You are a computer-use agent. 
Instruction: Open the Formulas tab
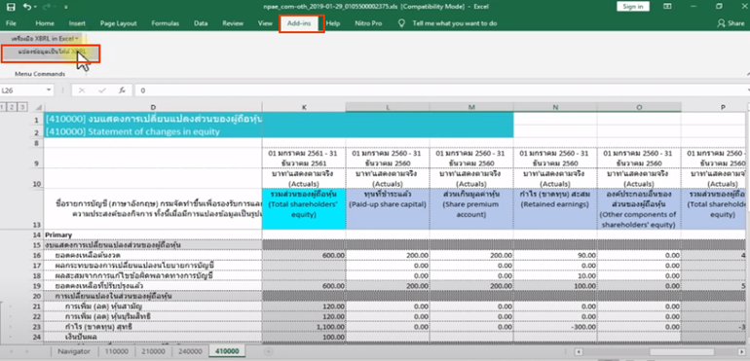[165, 23]
